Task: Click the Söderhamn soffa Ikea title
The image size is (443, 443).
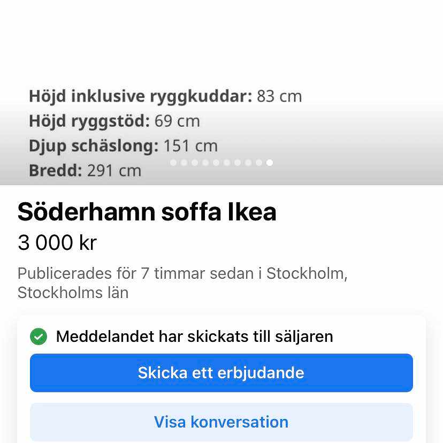Action: click(147, 212)
